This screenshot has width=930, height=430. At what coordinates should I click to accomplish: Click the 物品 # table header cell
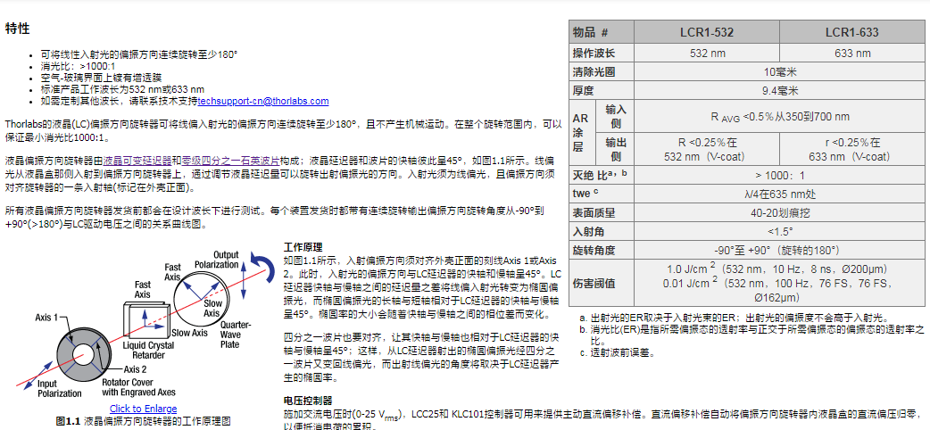click(602, 32)
